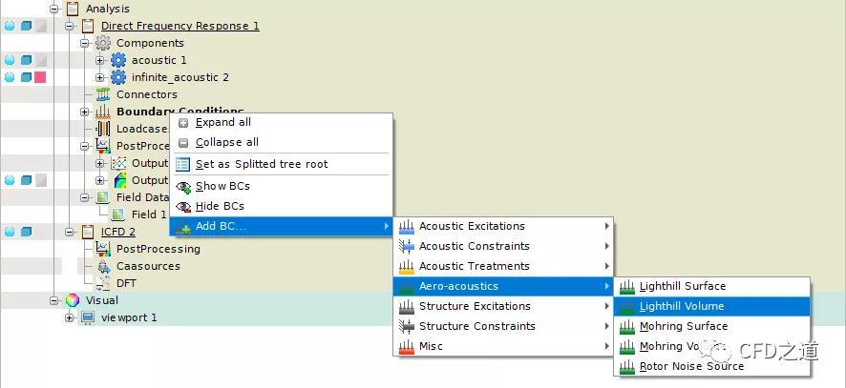The image size is (846, 388).
Task: Click the viewport 1 monitor icon
Action: (88, 317)
